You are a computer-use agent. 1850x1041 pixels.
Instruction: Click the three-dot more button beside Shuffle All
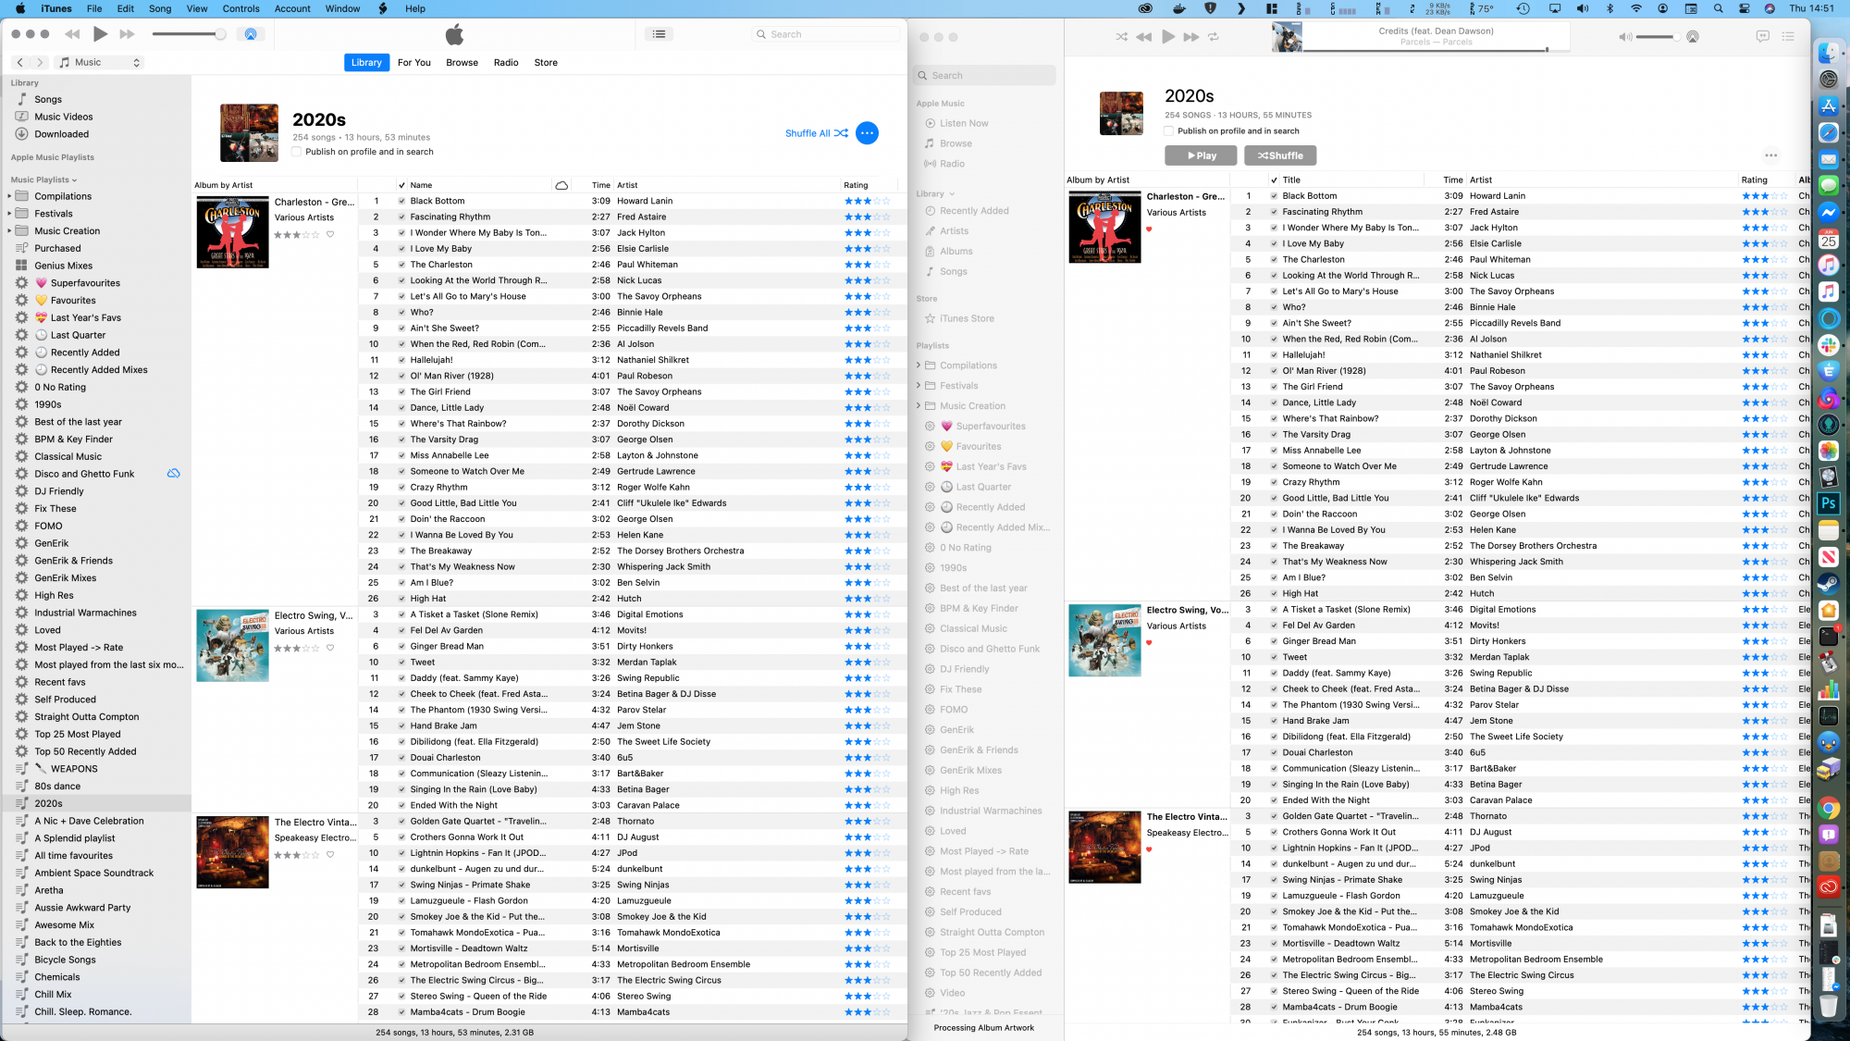[x=867, y=133]
